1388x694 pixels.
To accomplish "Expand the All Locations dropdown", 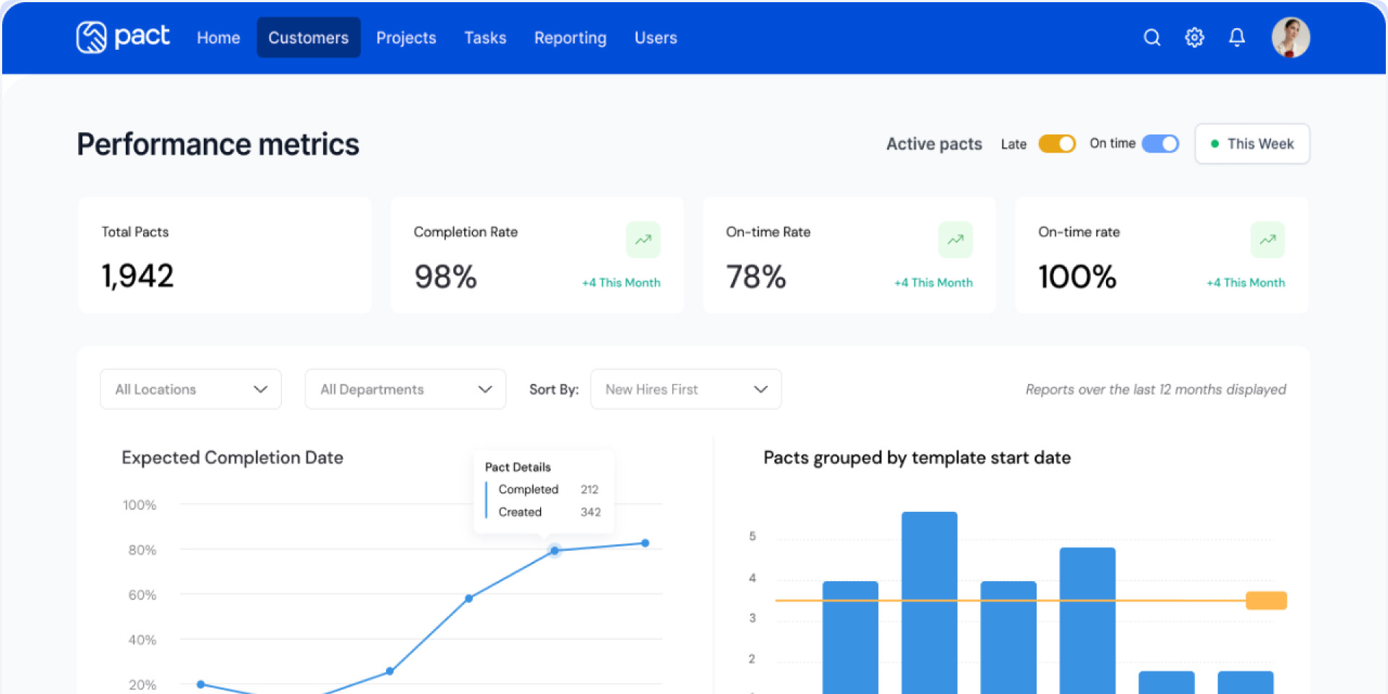I will click(x=191, y=390).
